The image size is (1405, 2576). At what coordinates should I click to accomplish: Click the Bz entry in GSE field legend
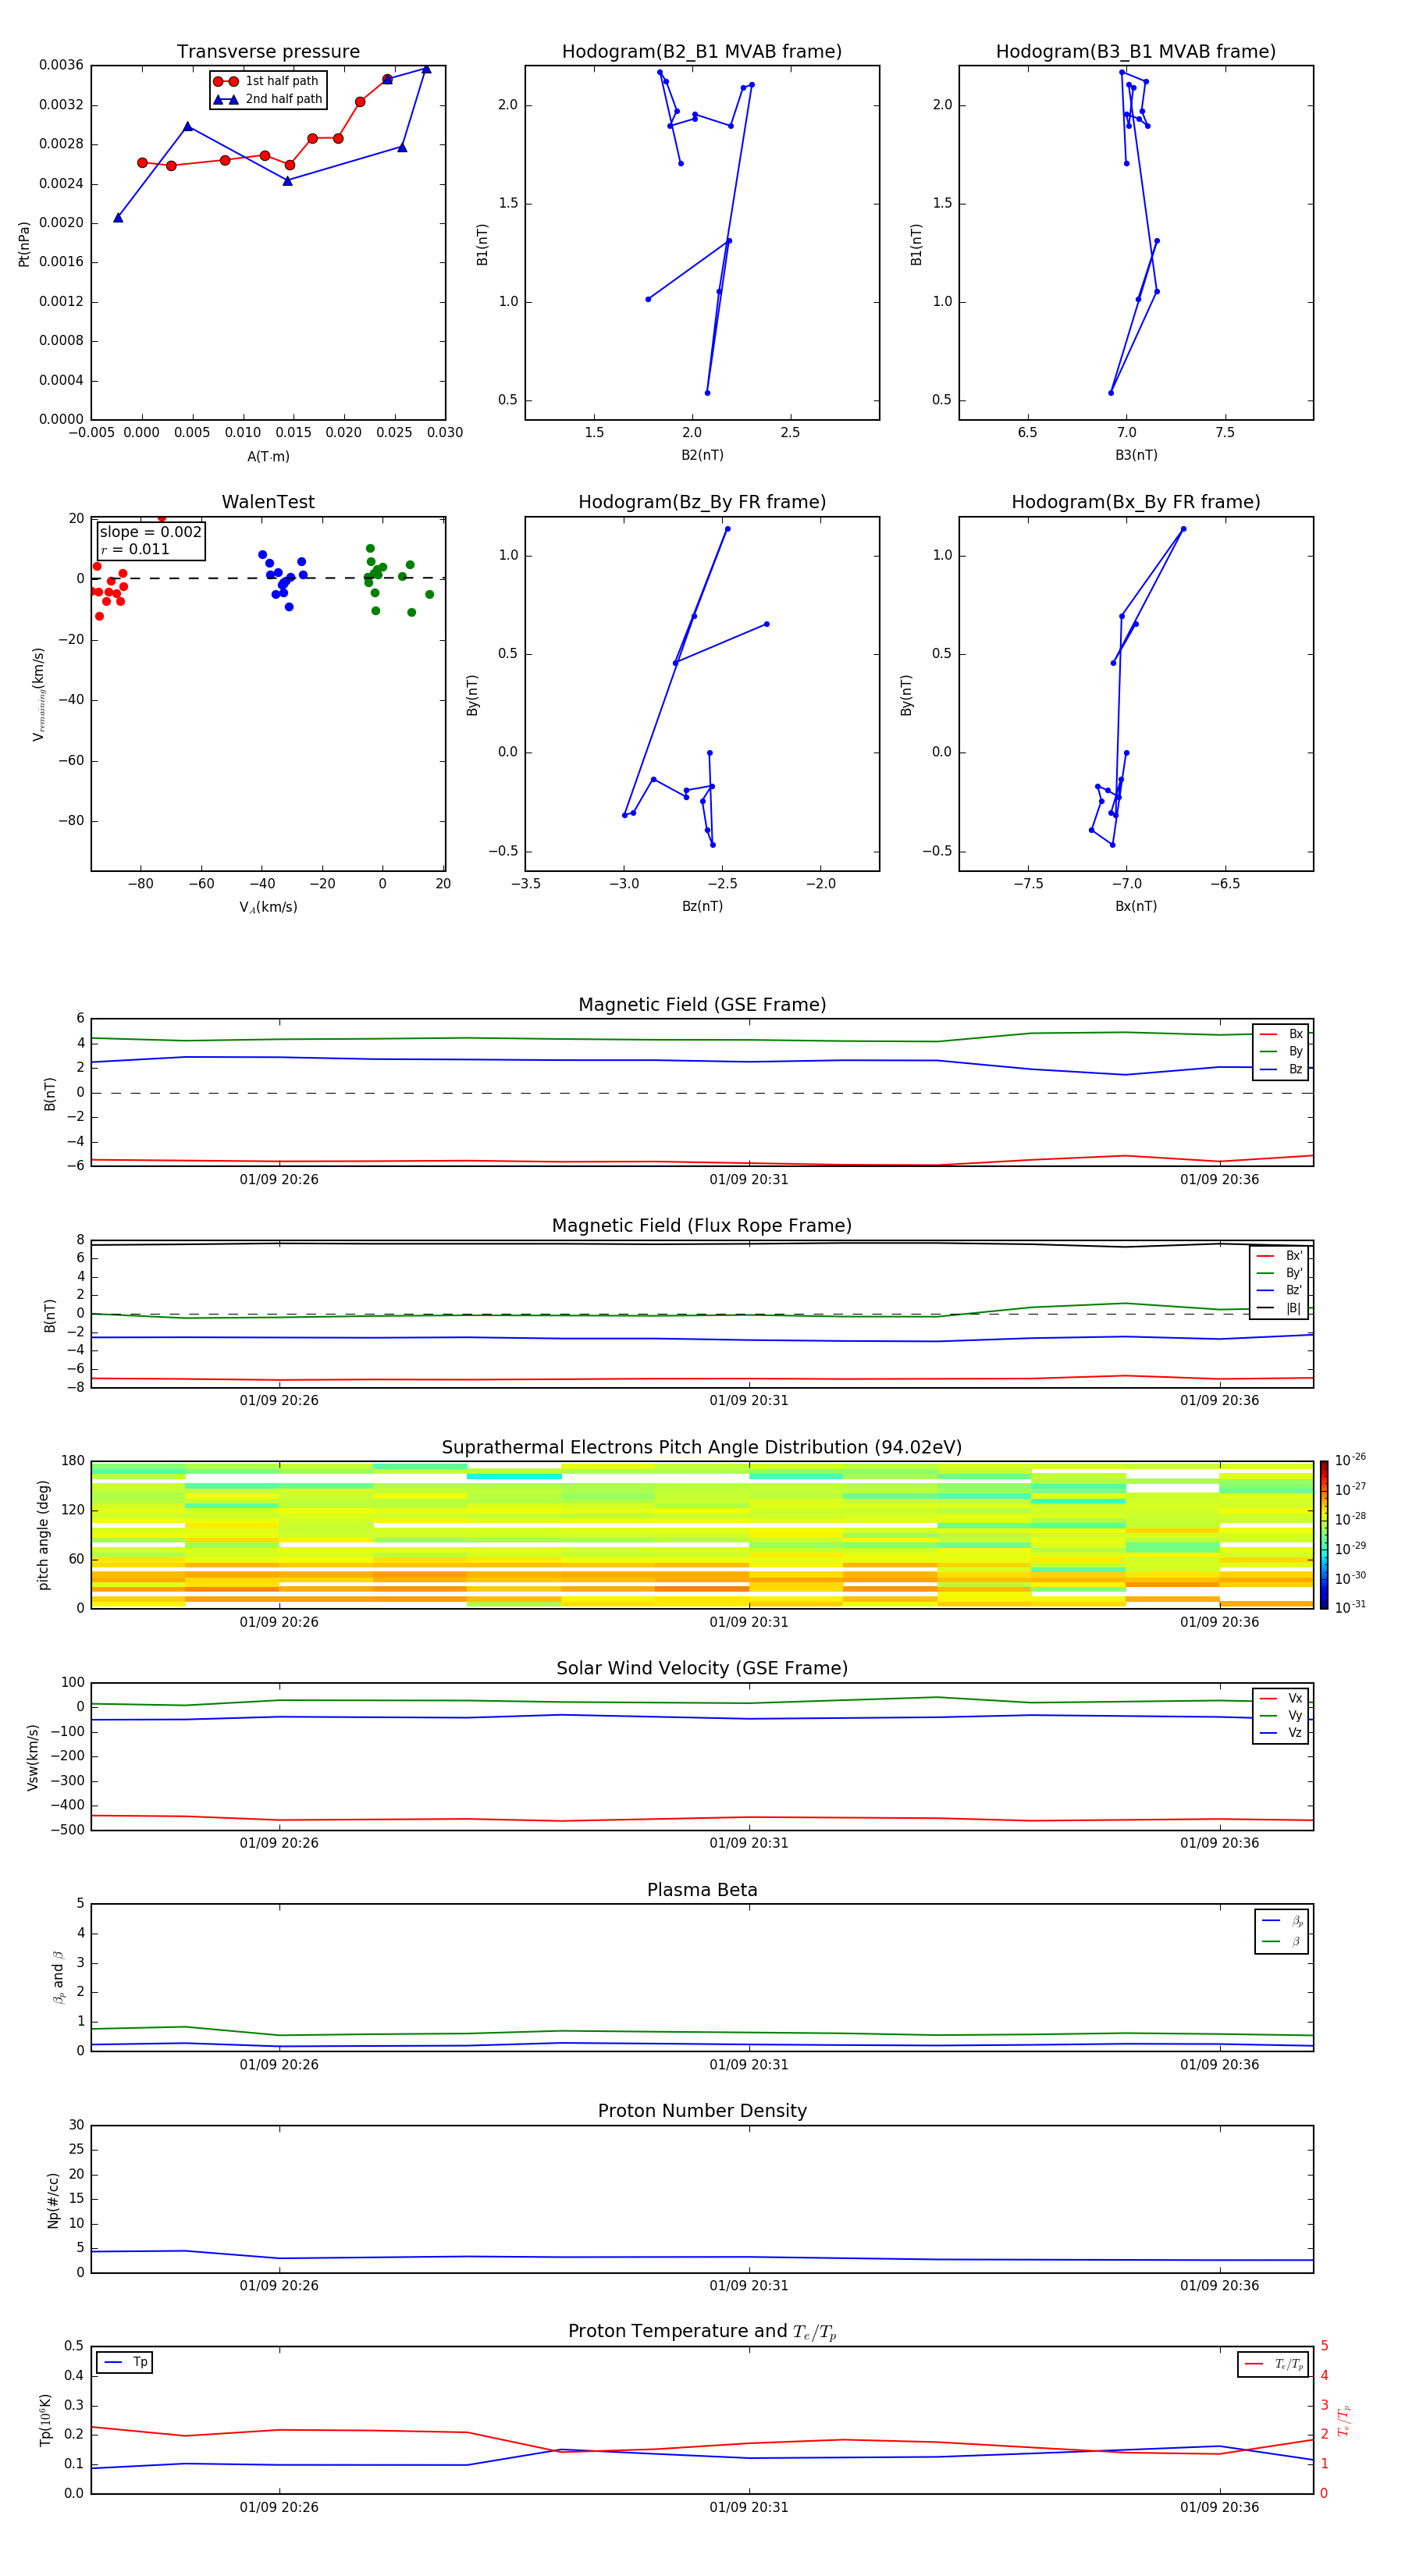1282,1070
